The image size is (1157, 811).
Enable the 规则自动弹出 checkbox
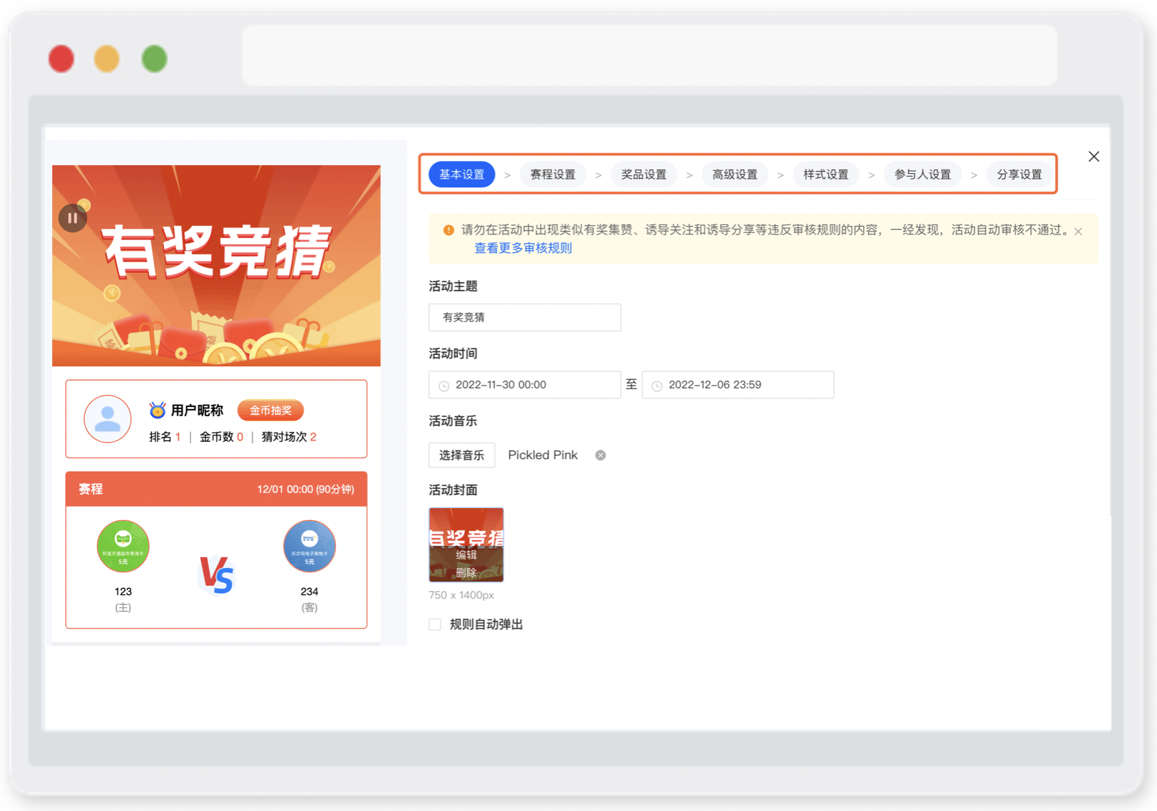coord(435,624)
